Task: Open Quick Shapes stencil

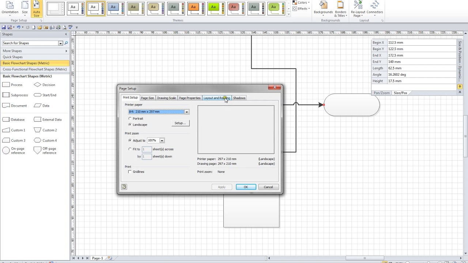Action: click(x=34, y=57)
